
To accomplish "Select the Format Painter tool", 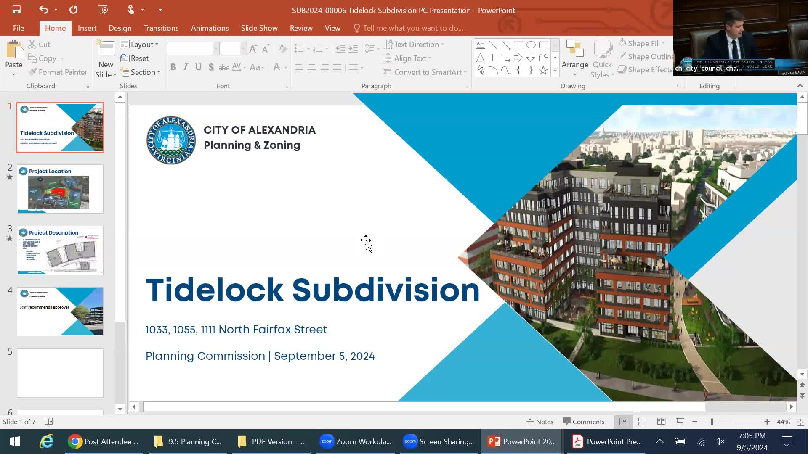I will click(58, 72).
